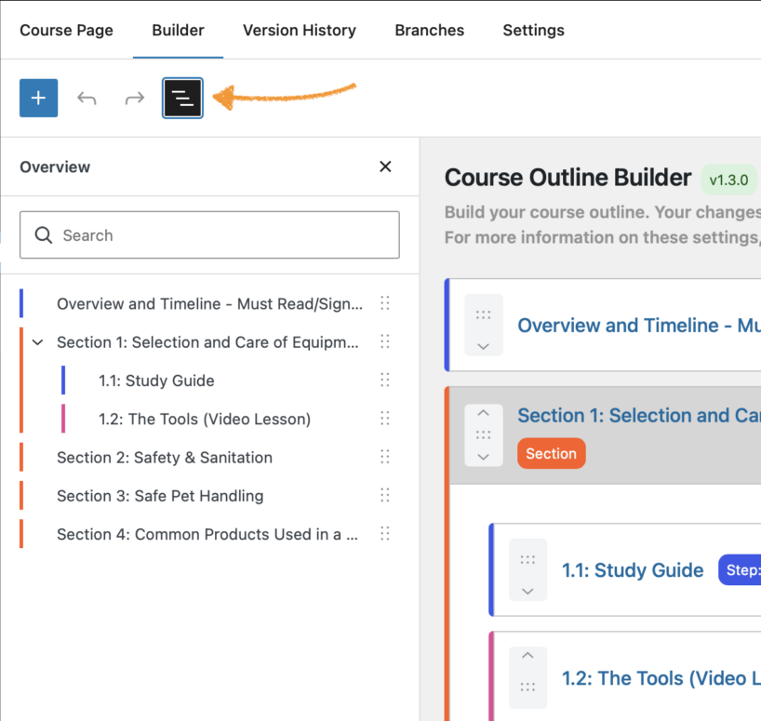The height and width of the screenshot is (721, 761).
Task: Move Section 1 card down
Action: click(484, 457)
